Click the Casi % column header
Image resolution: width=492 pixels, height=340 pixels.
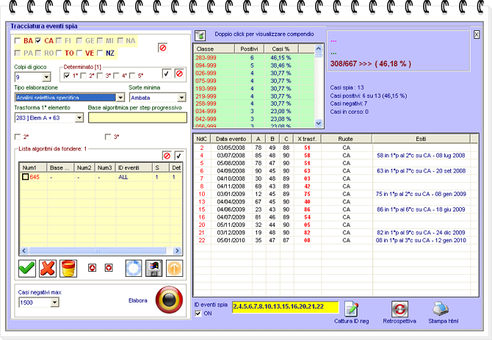pos(281,49)
